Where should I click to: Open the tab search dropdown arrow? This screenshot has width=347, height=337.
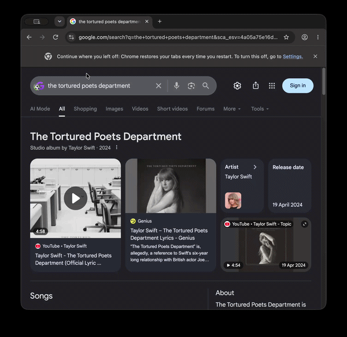click(60, 21)
